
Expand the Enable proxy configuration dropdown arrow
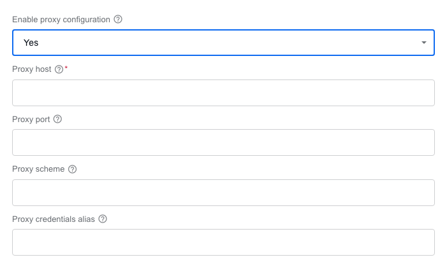click(x=424, y=43)
